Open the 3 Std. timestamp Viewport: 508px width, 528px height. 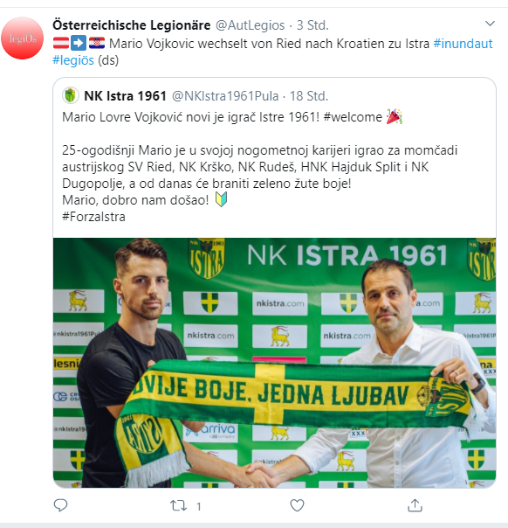click(312, 25)
